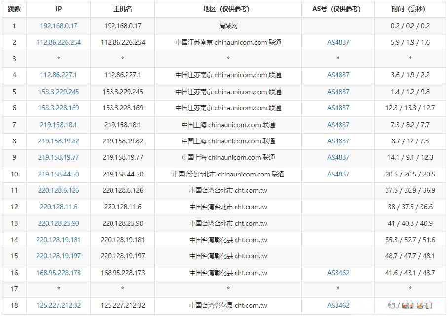Follow AS4837 link in the 153.3.228.169 row

coord(338,108)
